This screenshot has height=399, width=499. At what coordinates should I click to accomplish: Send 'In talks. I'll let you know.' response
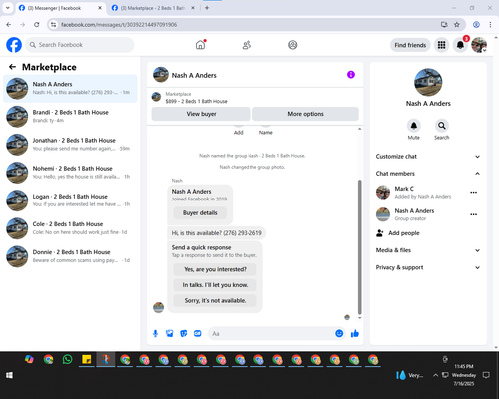click(x=215, y=285)
